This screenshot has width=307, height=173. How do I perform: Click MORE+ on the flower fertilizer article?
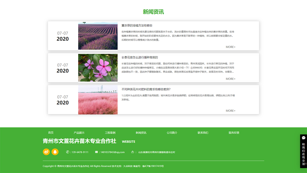click(x=231, y=111)
